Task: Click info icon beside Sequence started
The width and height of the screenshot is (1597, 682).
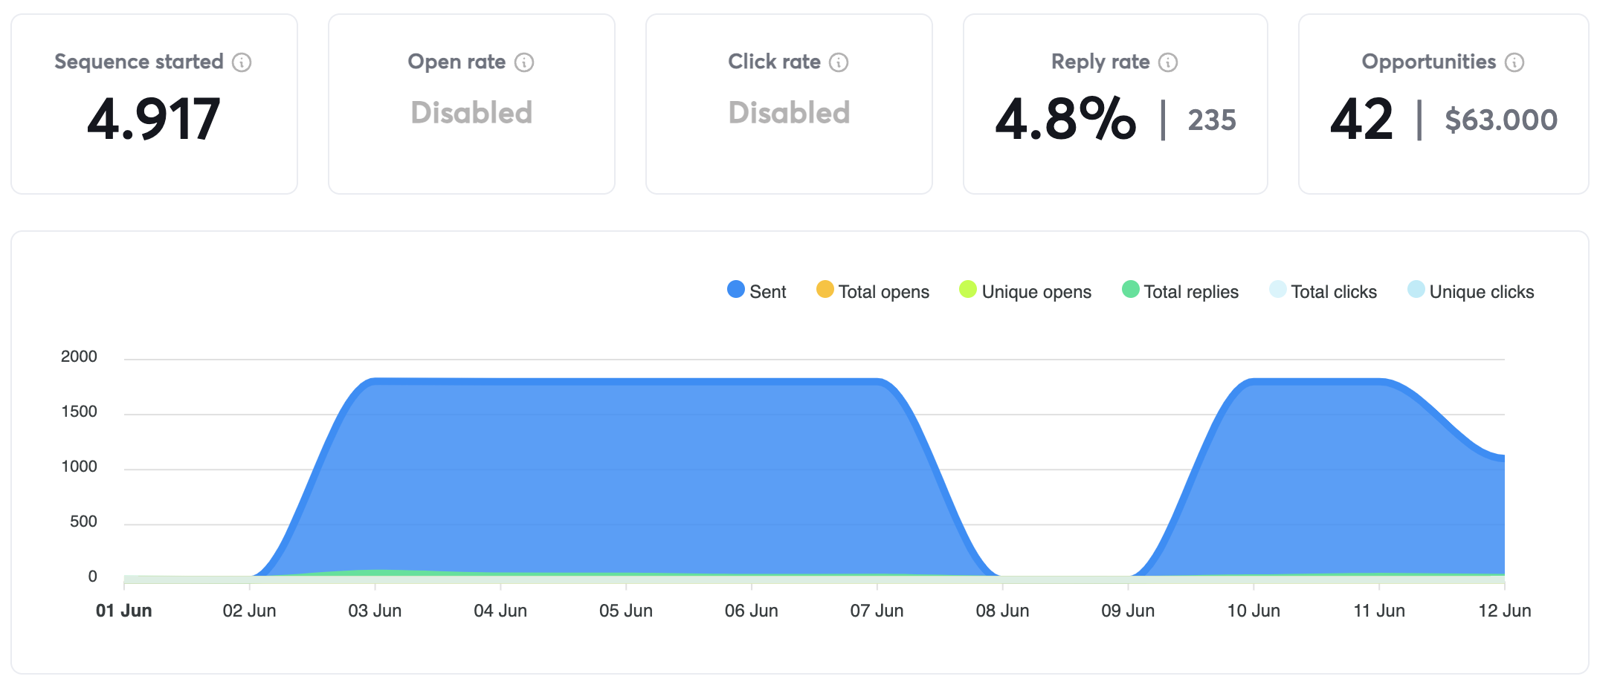Action: point(242,62)
